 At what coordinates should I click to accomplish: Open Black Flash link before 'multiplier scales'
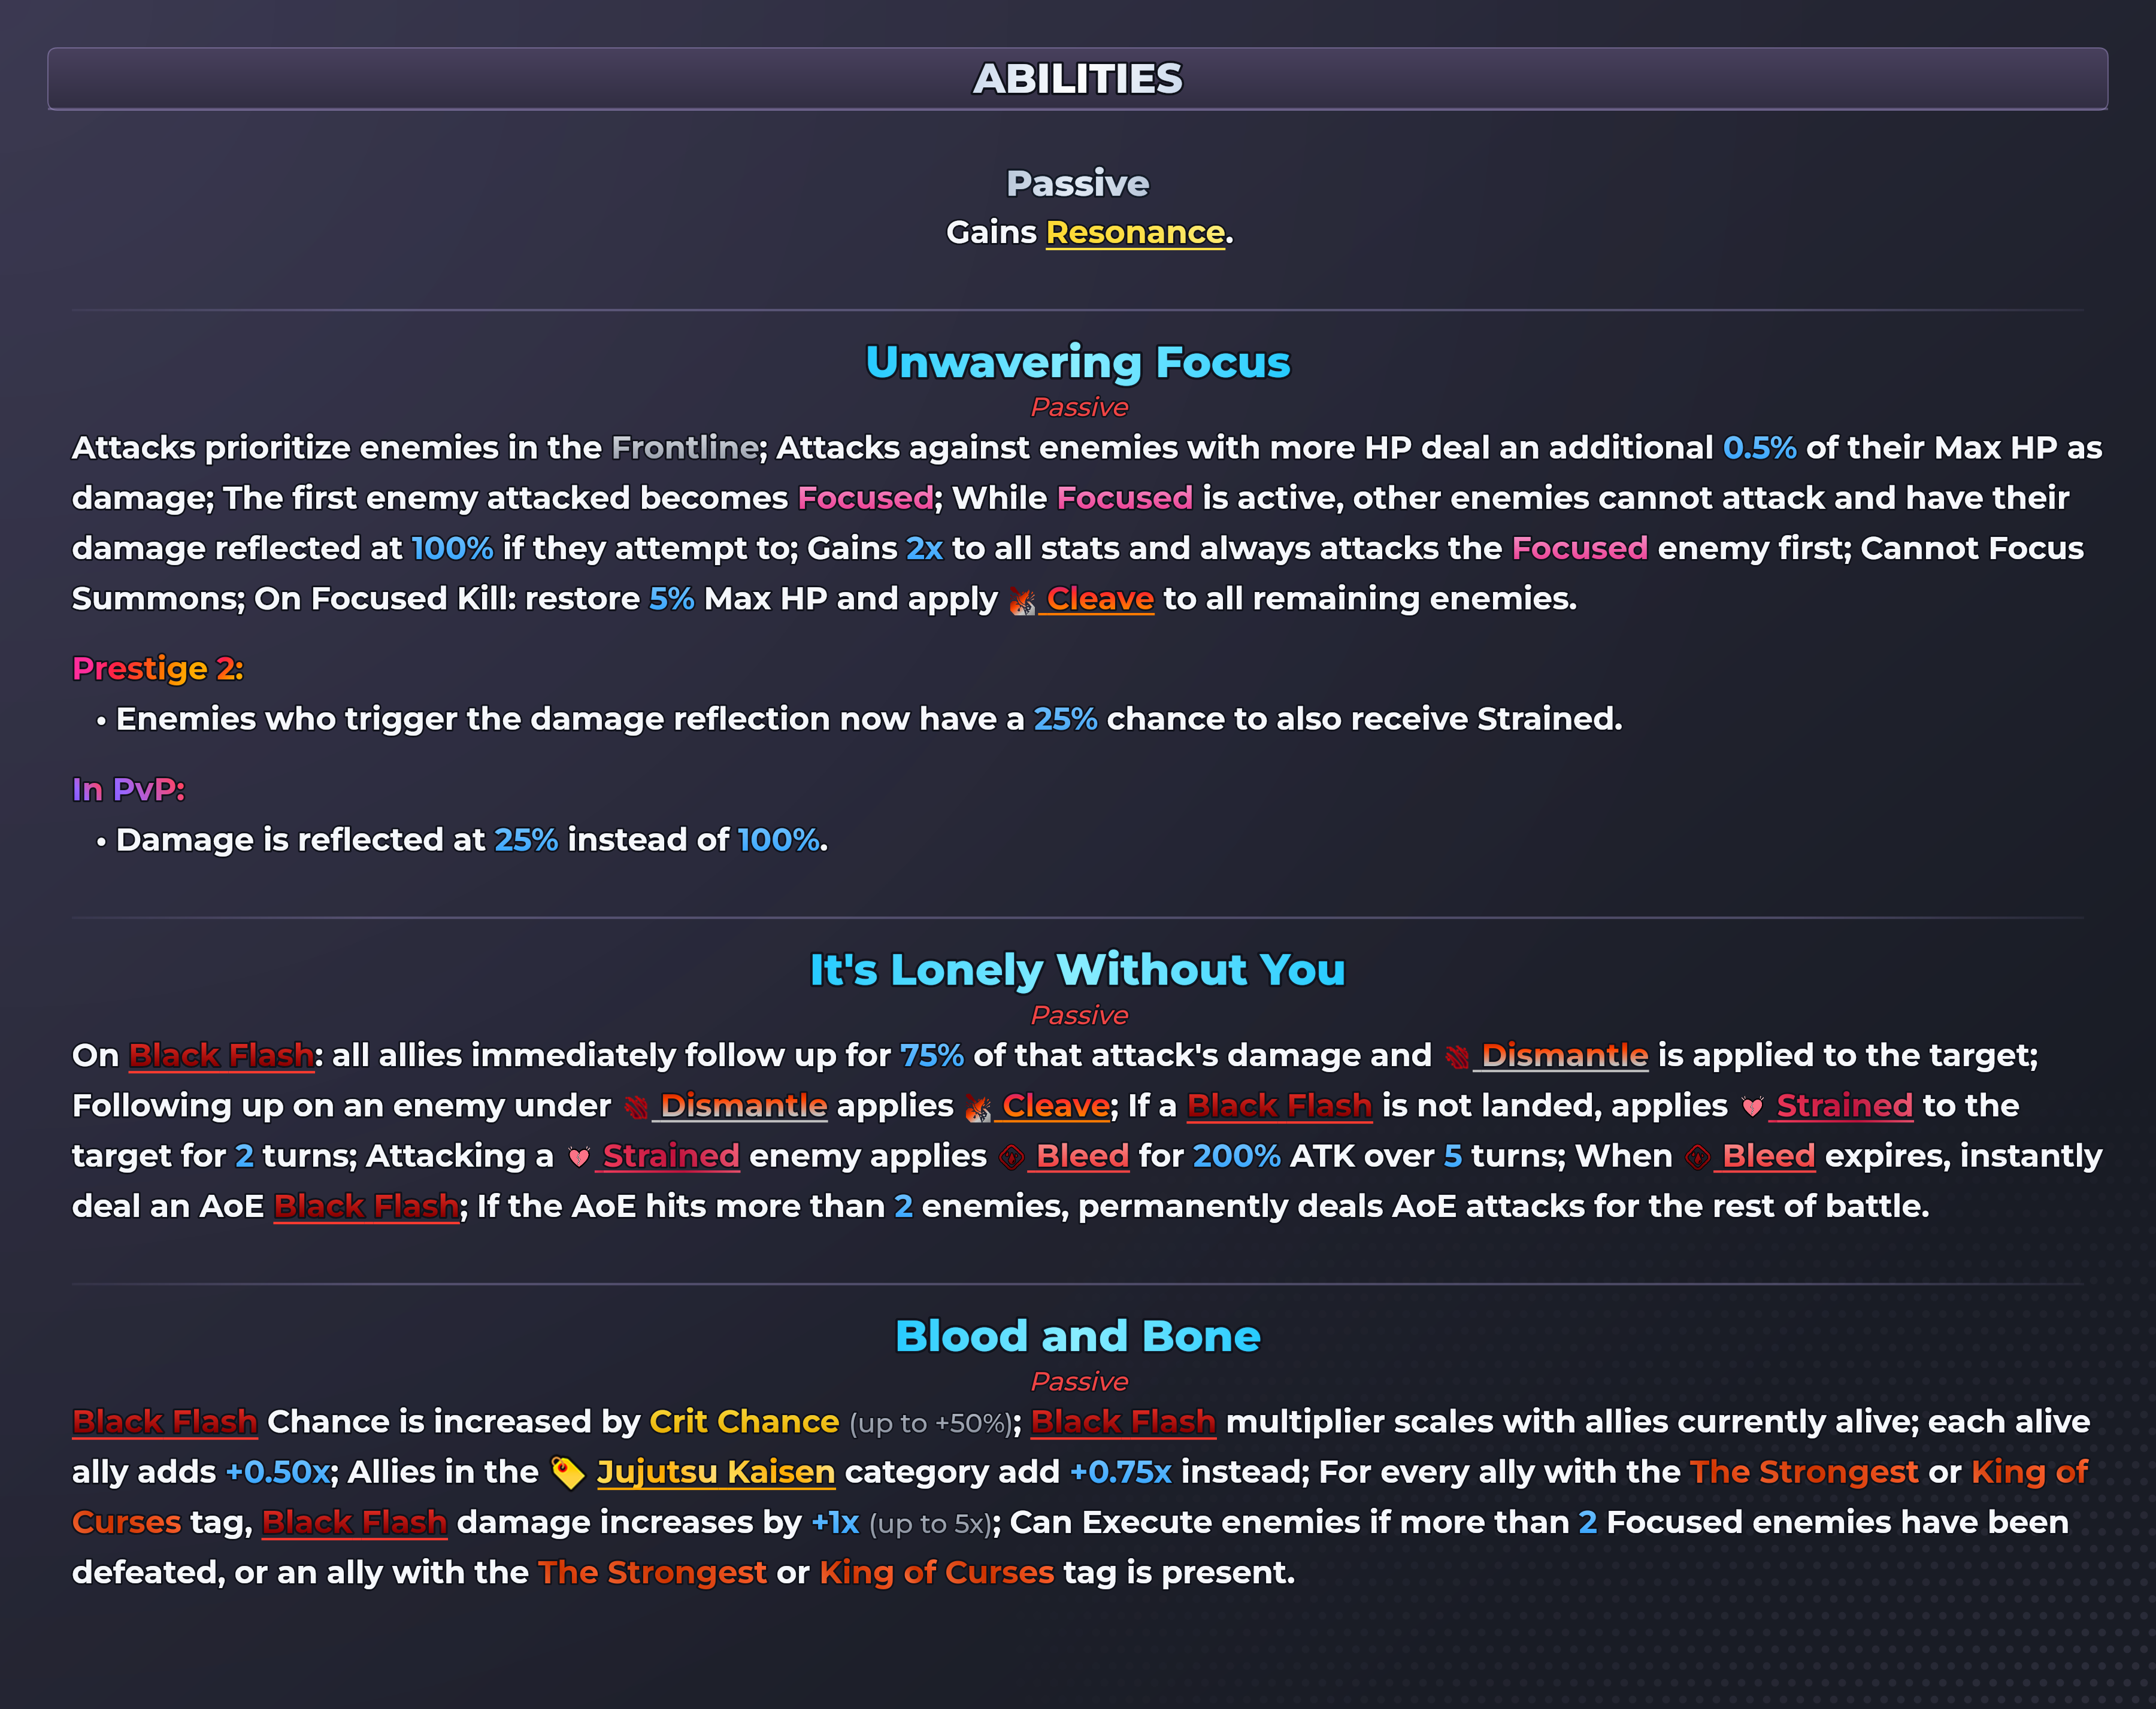1123,1422
